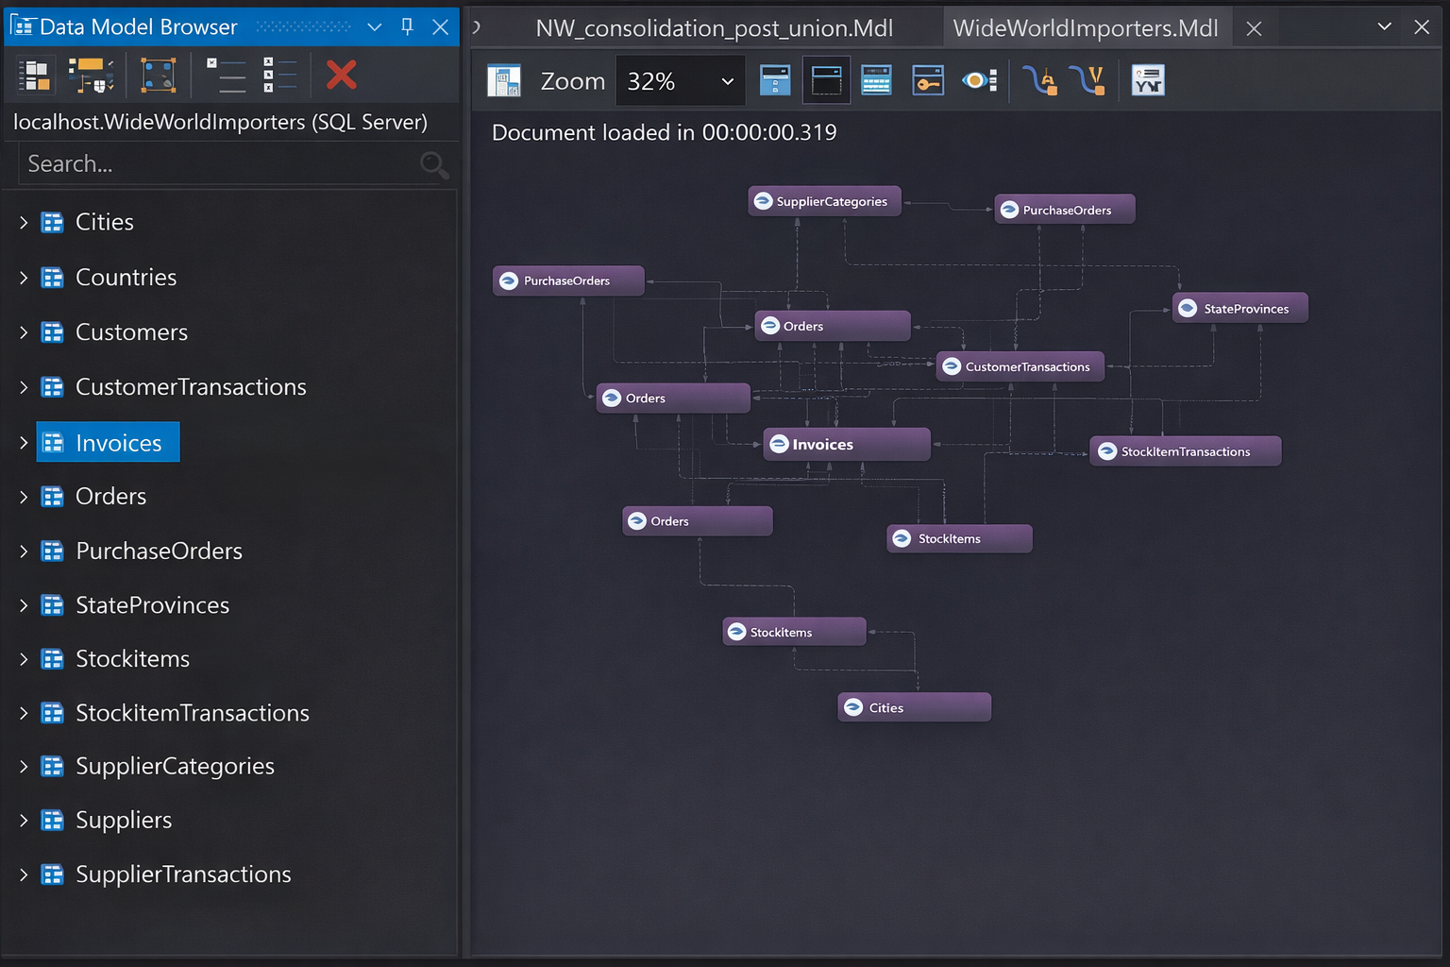Click the document overview icon left of Zoom
The height and width of the screenshot is (967, 1450).
coord(504,81)
